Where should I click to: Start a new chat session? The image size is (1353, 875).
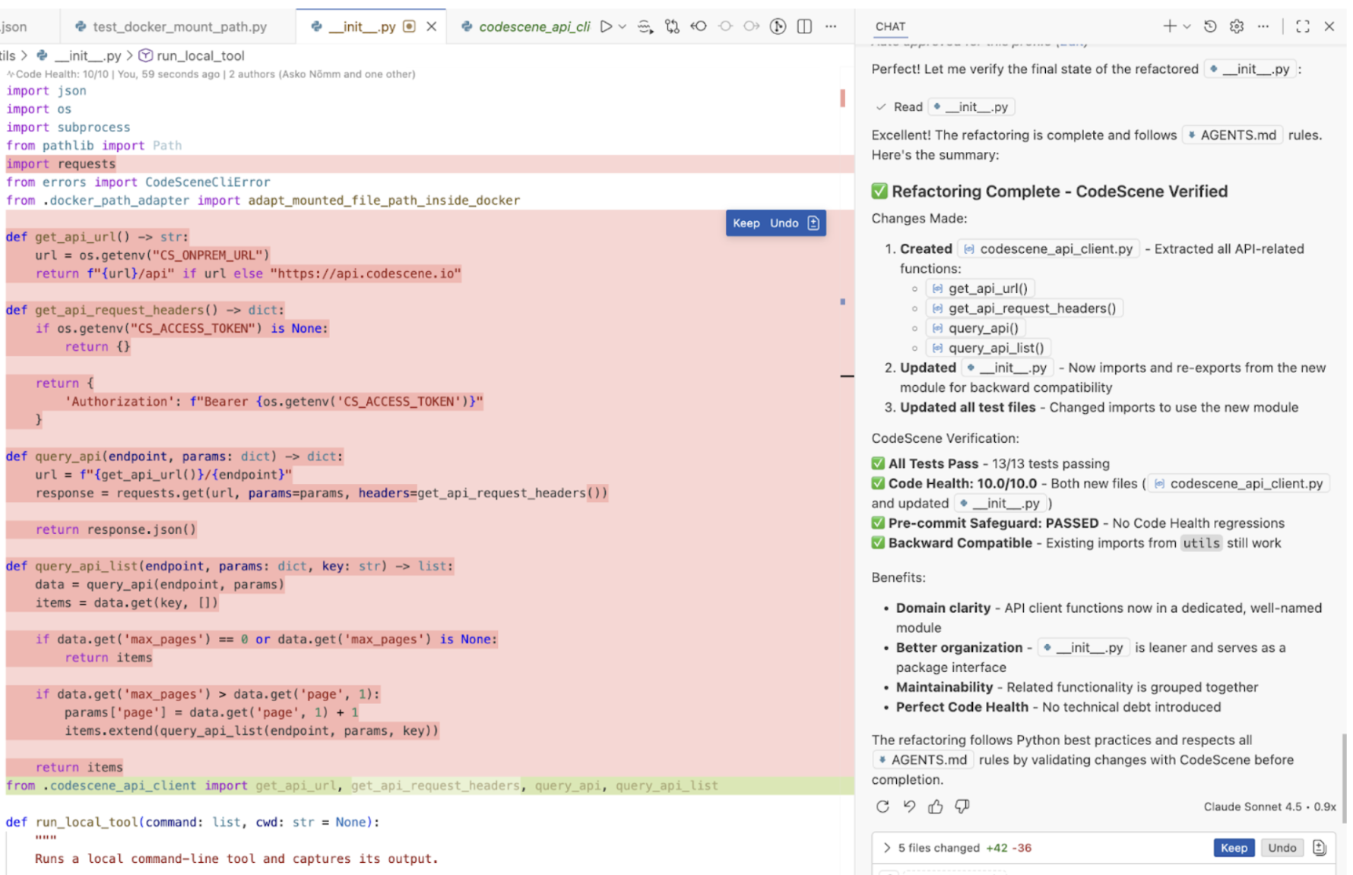(x=1169, y=26)
